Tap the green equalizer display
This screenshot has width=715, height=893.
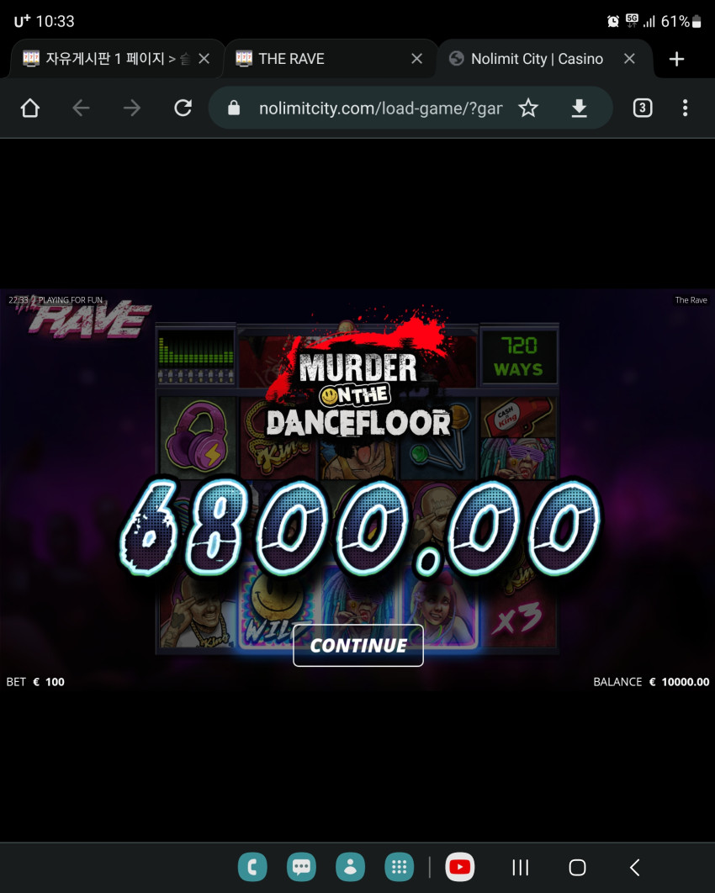click(x=196, y=357)
